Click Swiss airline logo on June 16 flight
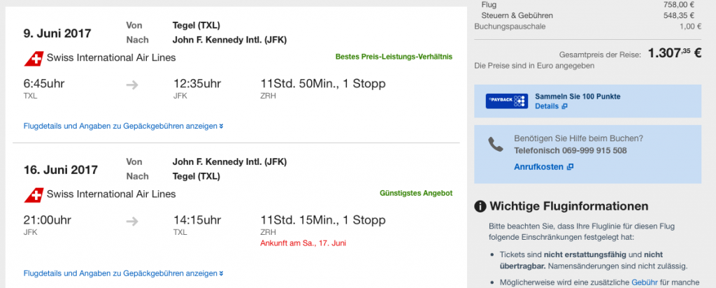 [x=34, y=194]
